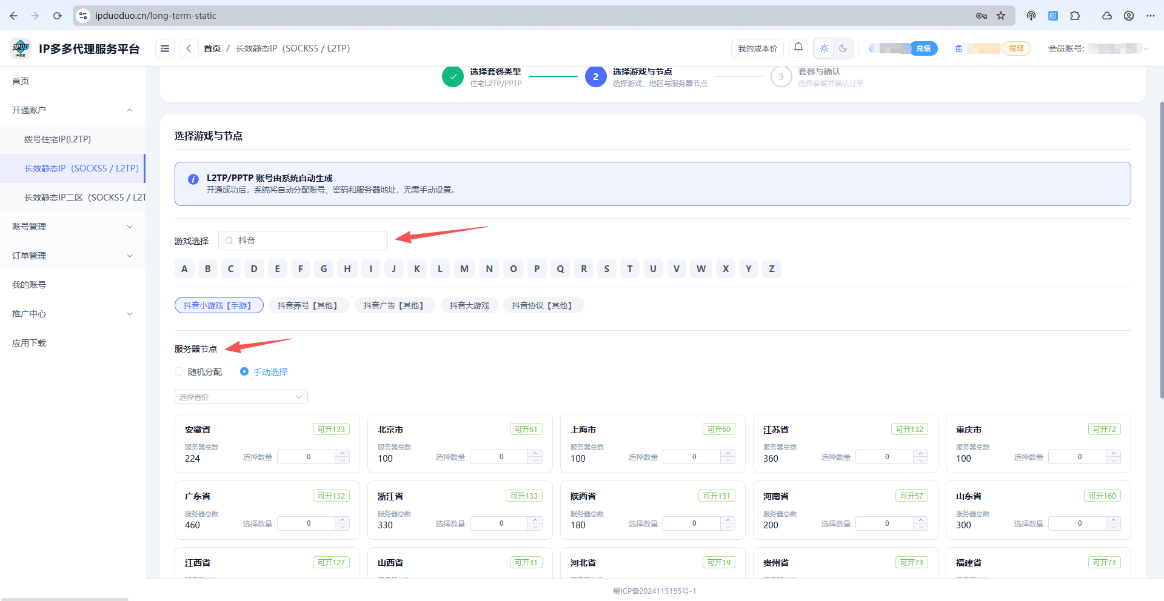Viewport: 1164px width, 601px height.
Task: Click the 提现 withdraw button
Action: pyautogui.click(x=1016, y=48)
